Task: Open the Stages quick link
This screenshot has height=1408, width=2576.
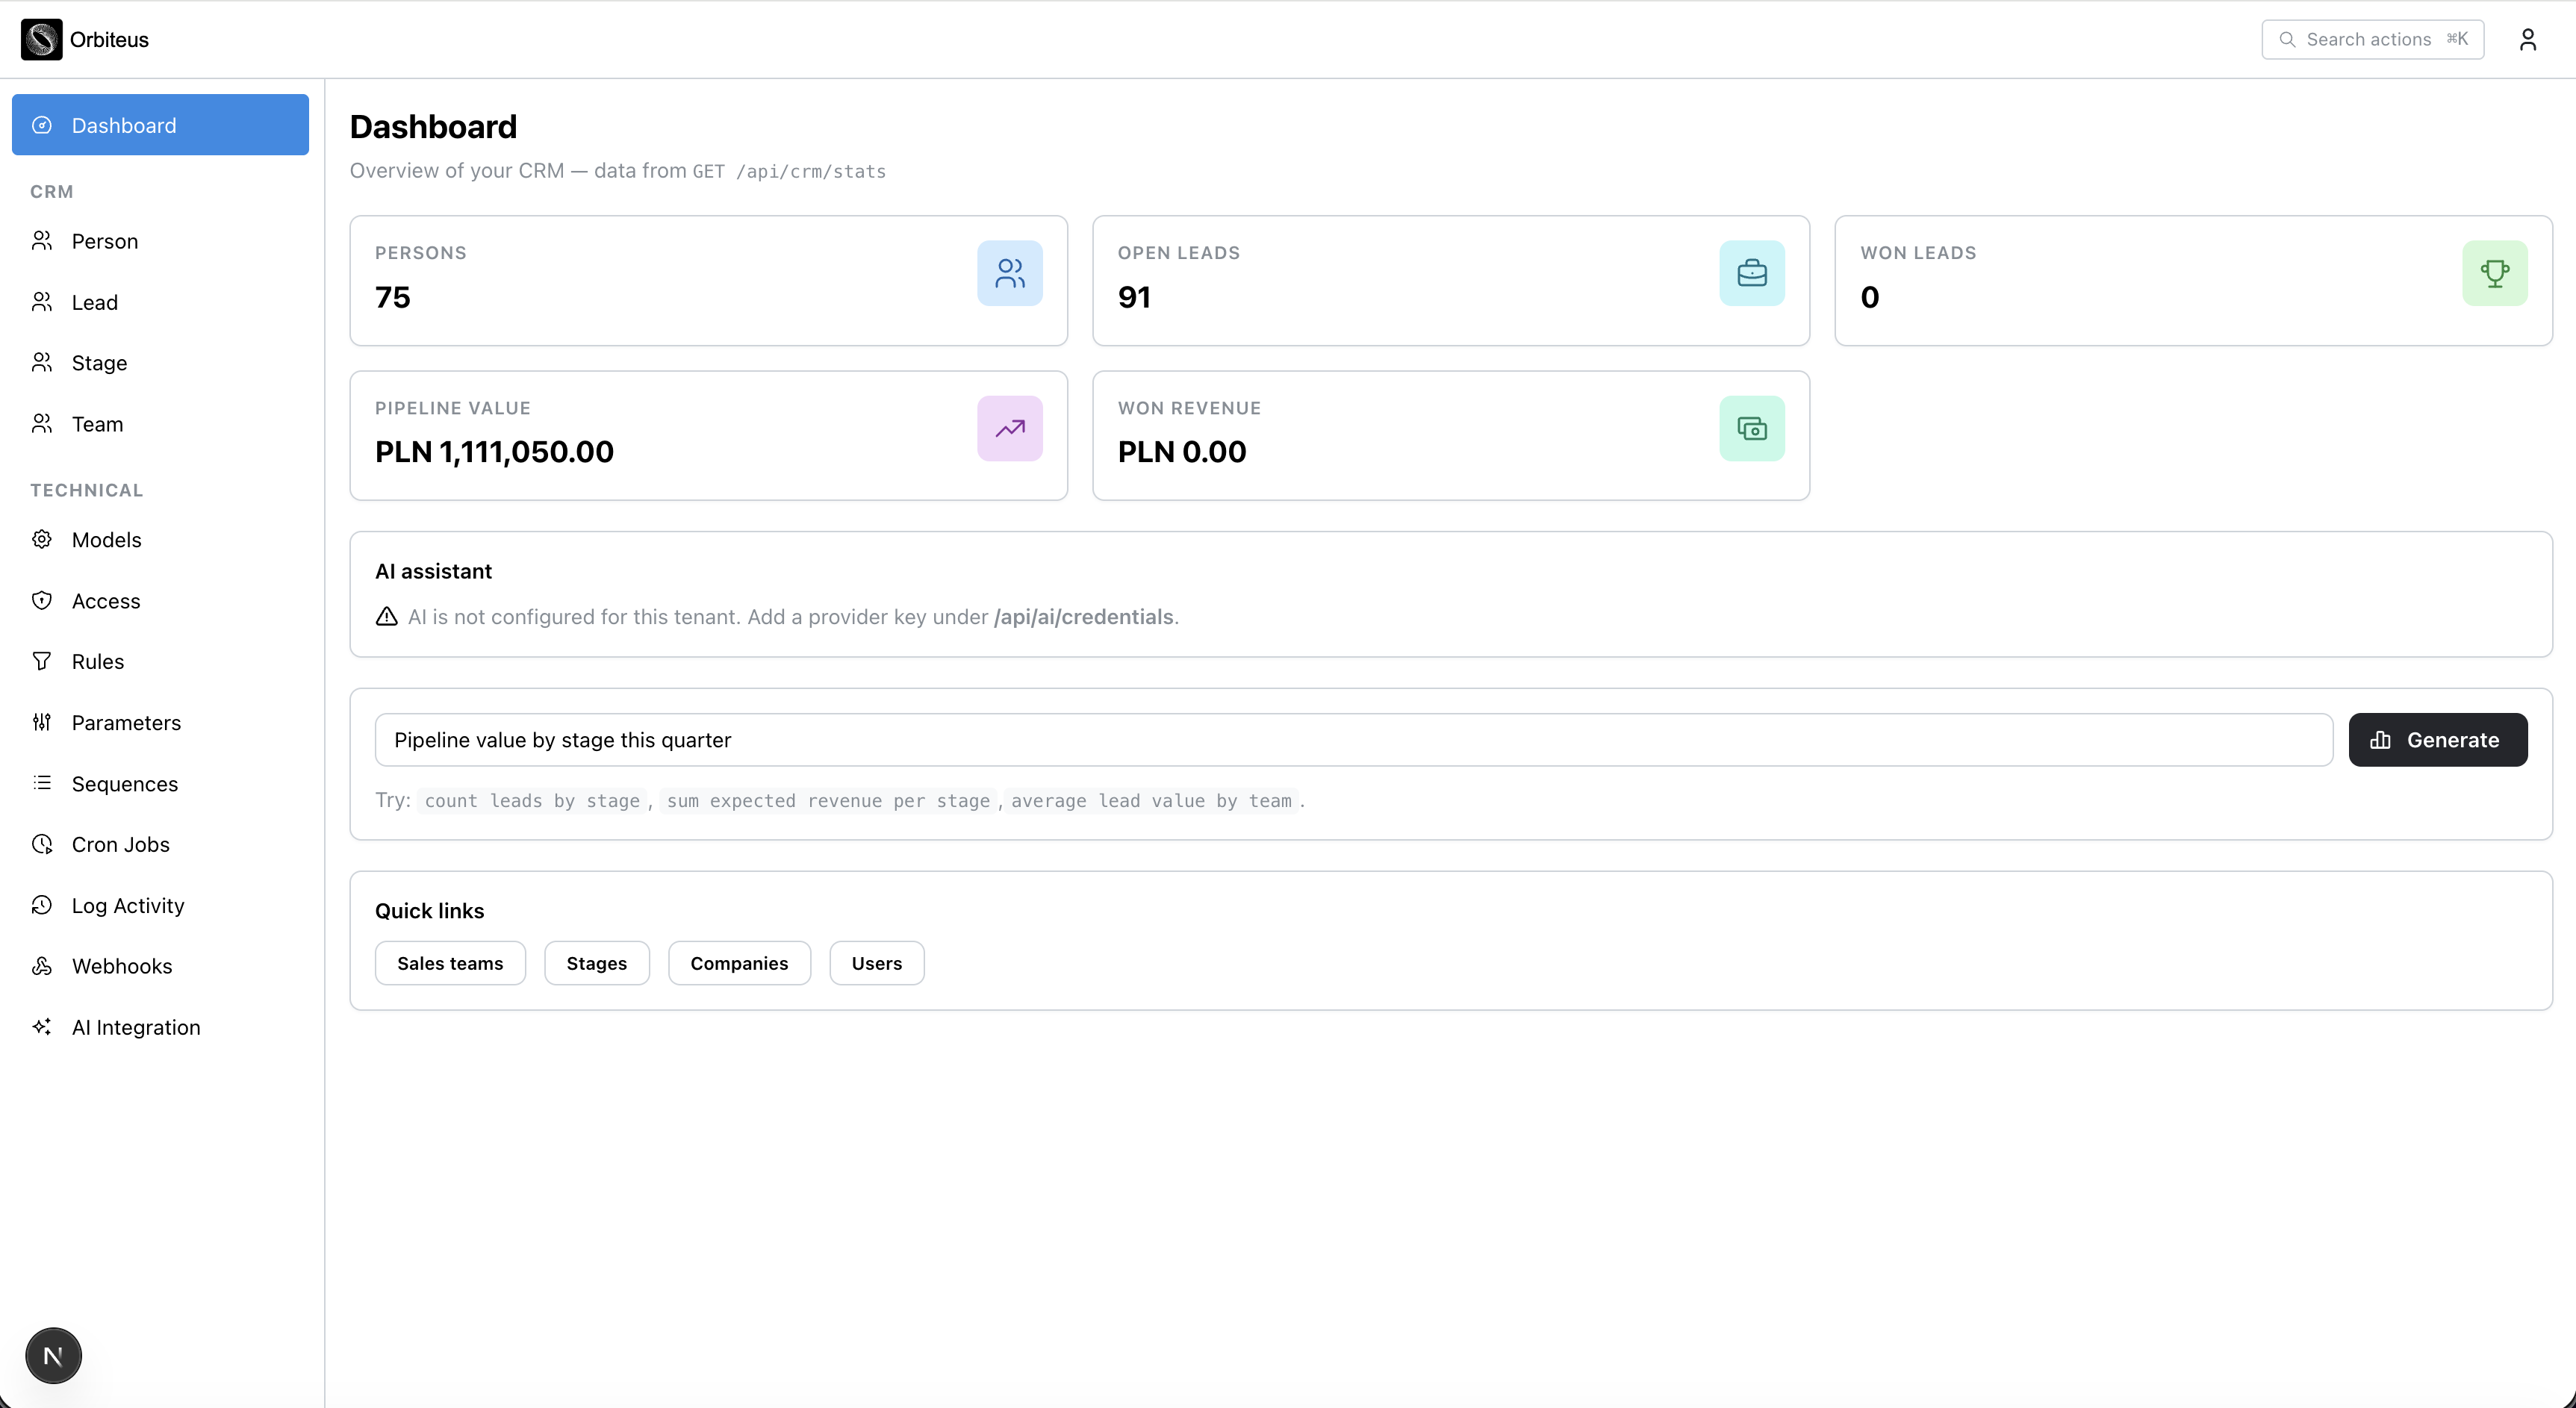Action: coord(597,963)
